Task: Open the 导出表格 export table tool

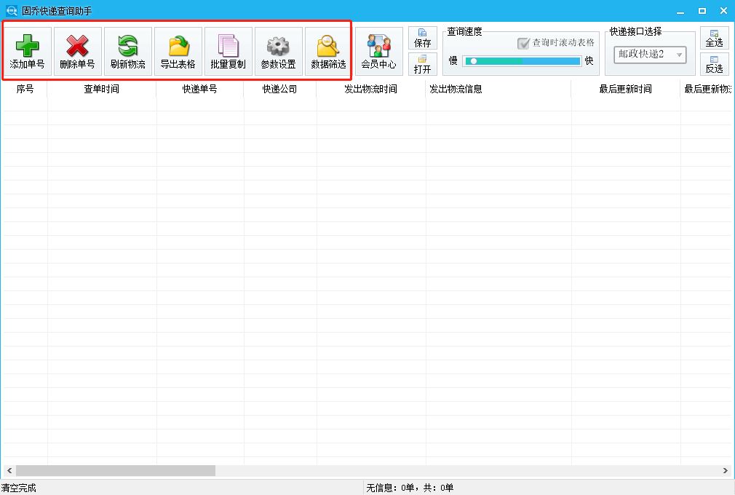Action: click(x=178, y=51)
